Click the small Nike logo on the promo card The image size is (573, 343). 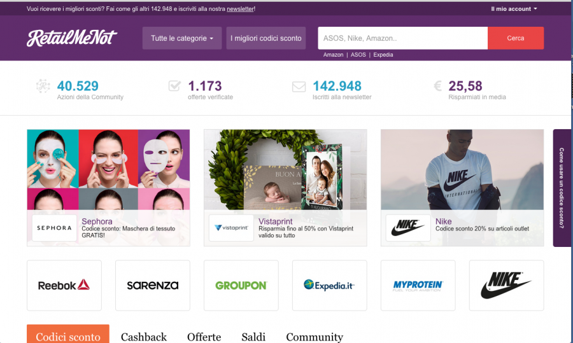408,228
